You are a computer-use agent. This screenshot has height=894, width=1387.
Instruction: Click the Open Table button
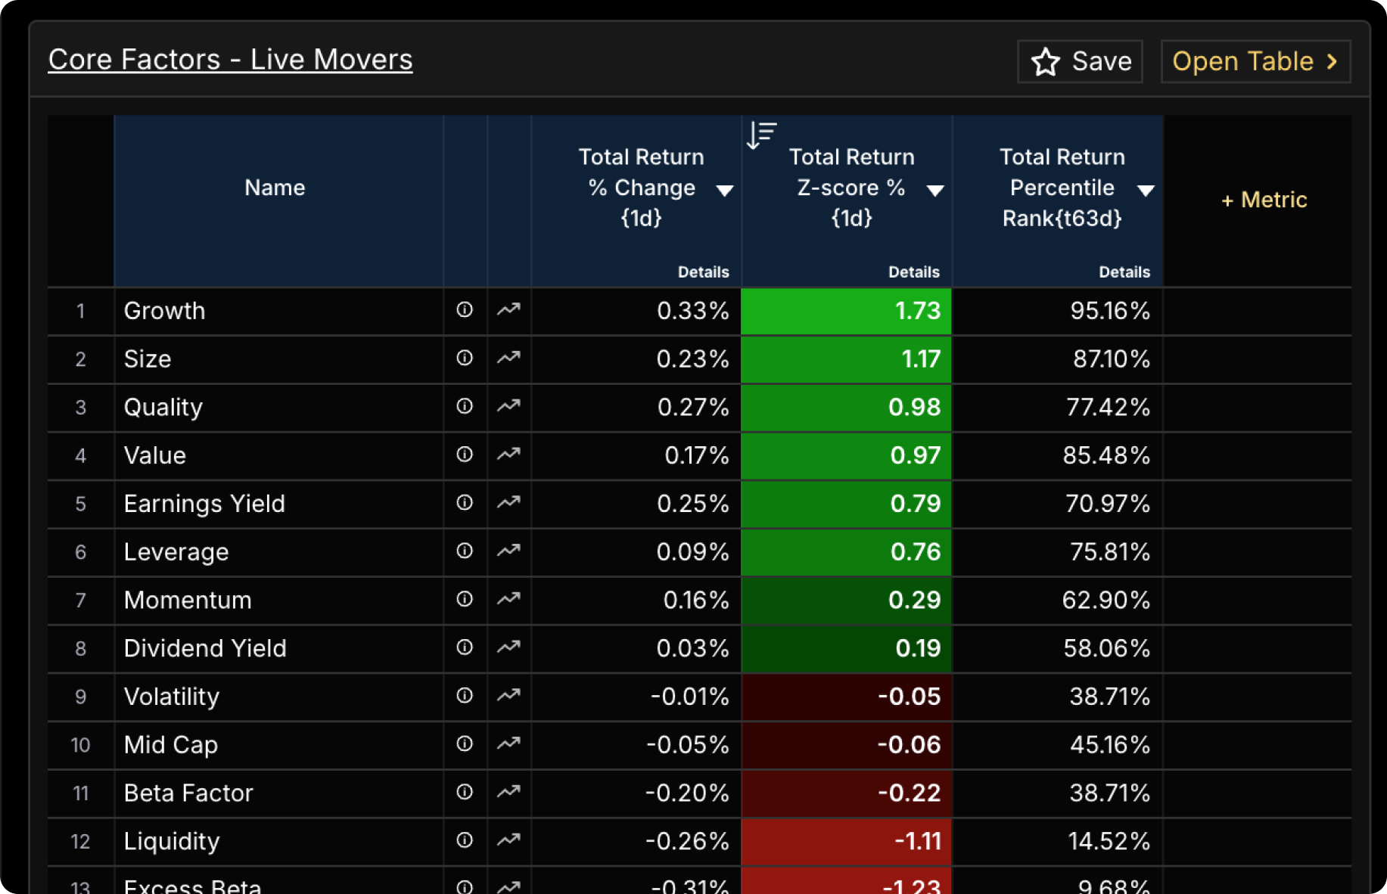1255,61
